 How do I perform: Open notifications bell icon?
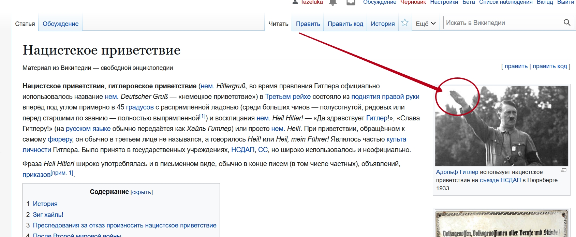(333, 2)
